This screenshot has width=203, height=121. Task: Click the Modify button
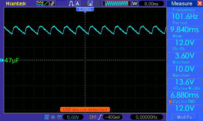point(185,117)
